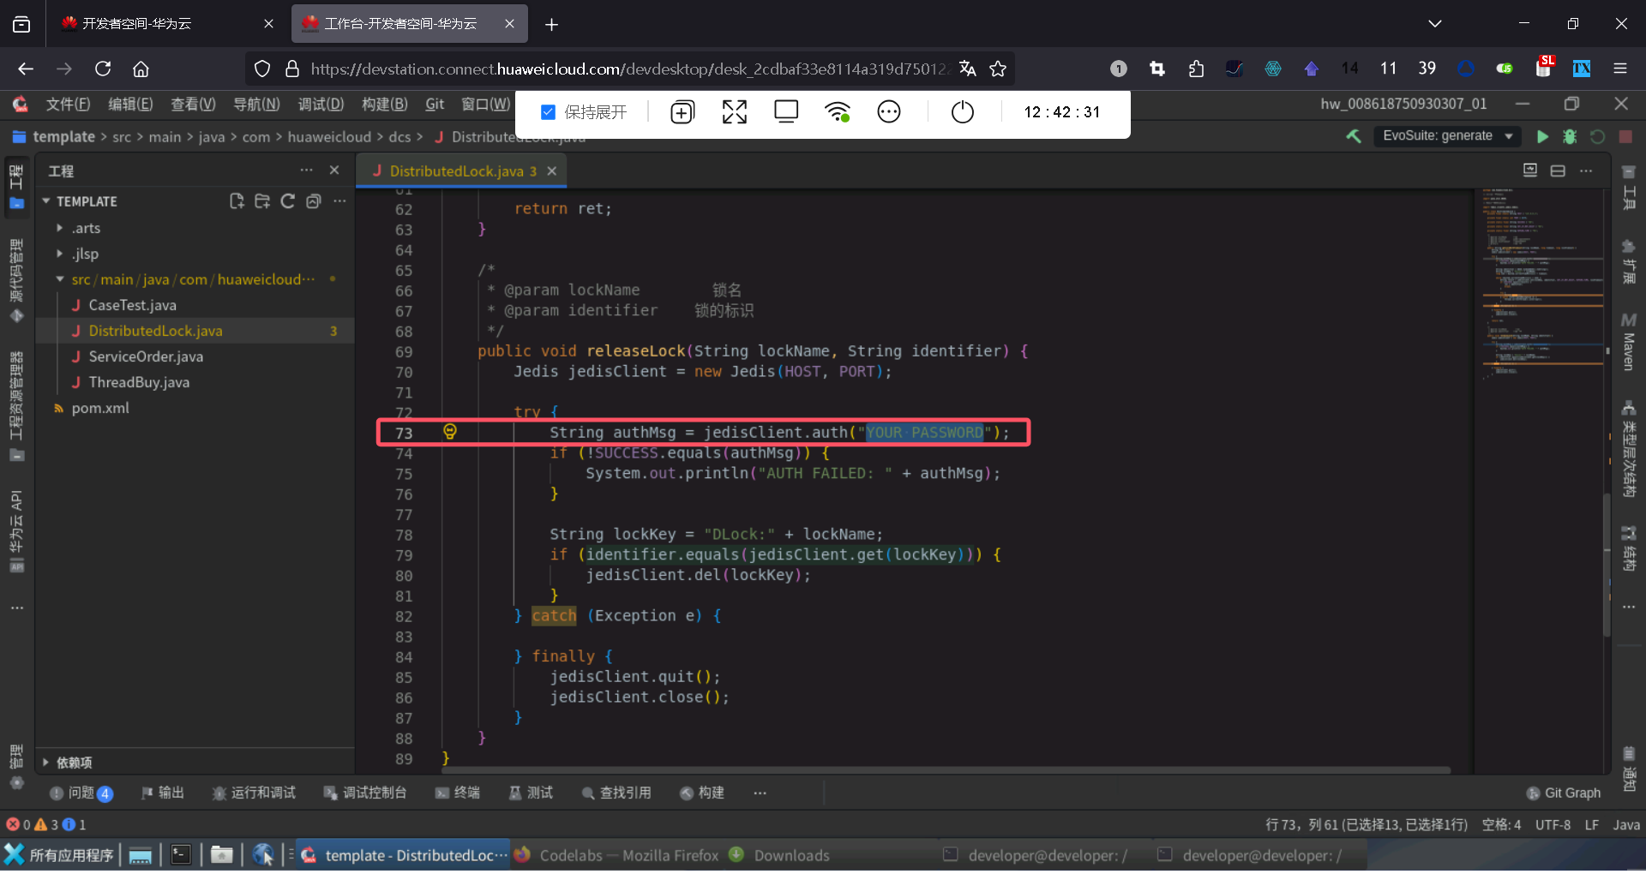Open the EvoSuite: generate dropdown
Screen dimensions: 1646x874
(1446, 136)
